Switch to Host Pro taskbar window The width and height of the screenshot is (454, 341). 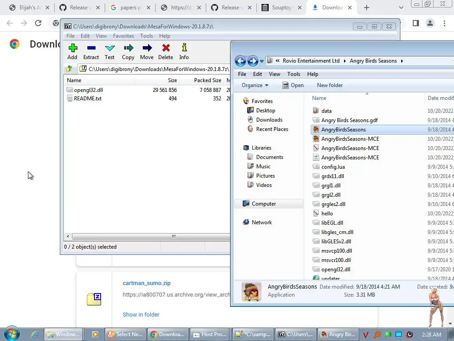tap(211, 334)
